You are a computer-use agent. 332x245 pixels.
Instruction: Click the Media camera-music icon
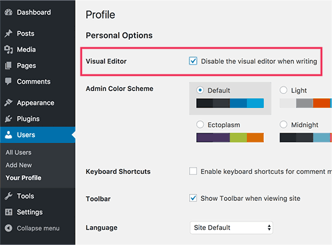(8, 49)
